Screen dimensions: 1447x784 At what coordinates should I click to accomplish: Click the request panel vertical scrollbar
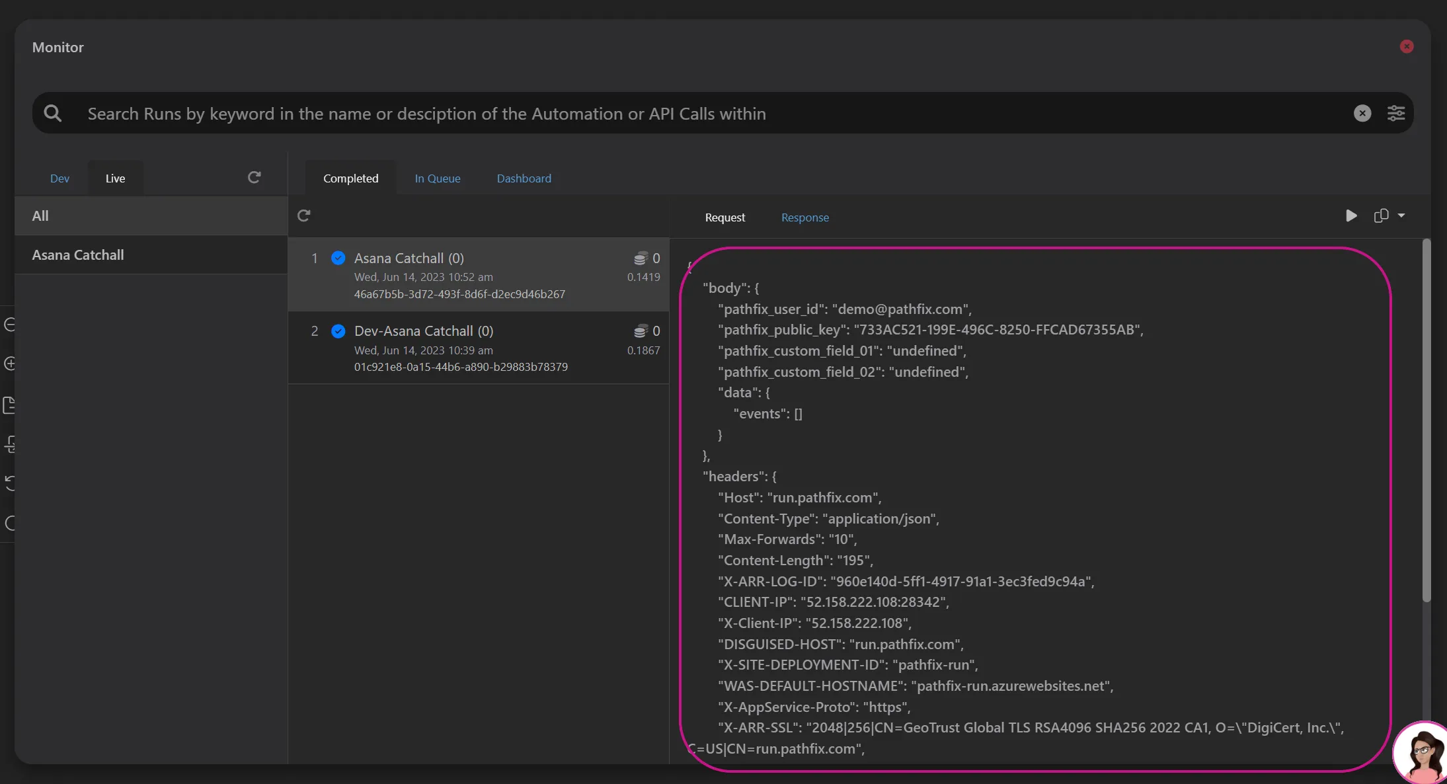coord(1426,421)
